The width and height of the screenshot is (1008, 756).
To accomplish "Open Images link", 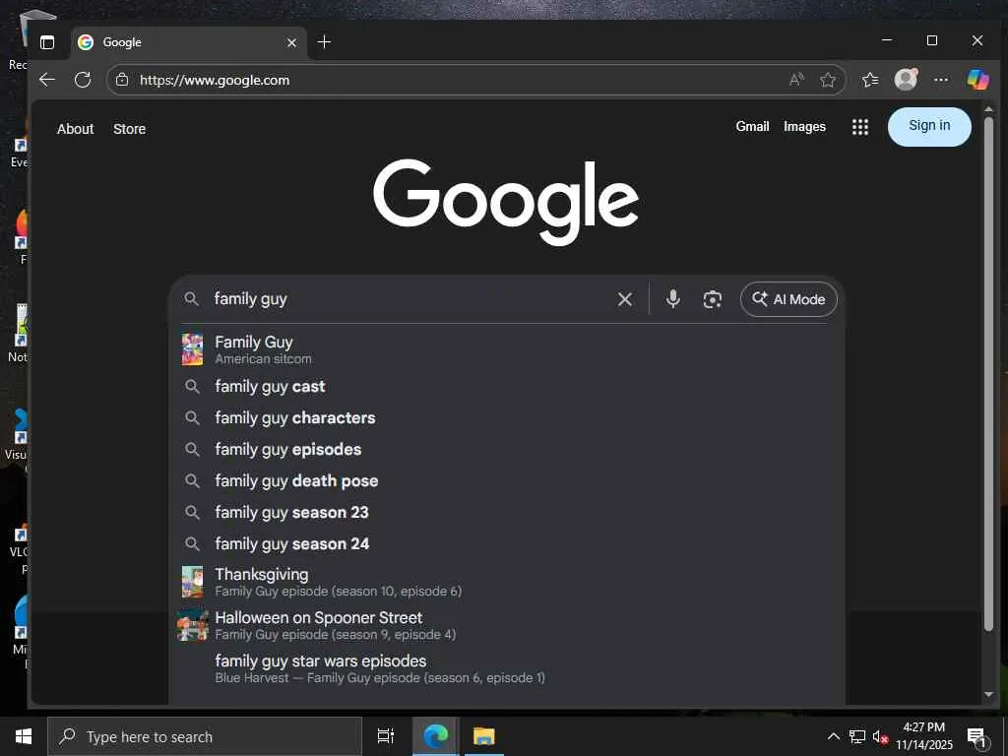I will click(x=804, y=127).
